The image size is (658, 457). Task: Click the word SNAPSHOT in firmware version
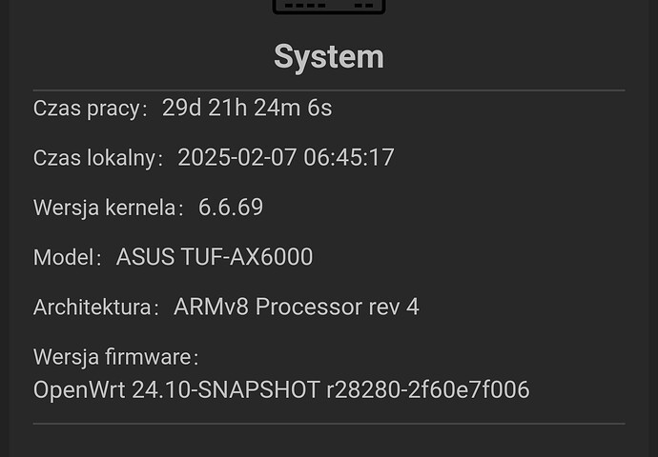coord(259,390)
